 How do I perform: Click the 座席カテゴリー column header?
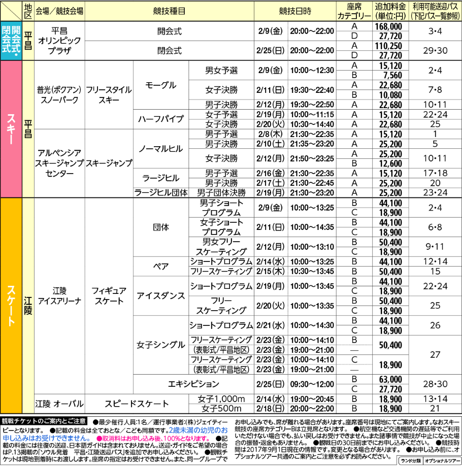tap(354, 11)
